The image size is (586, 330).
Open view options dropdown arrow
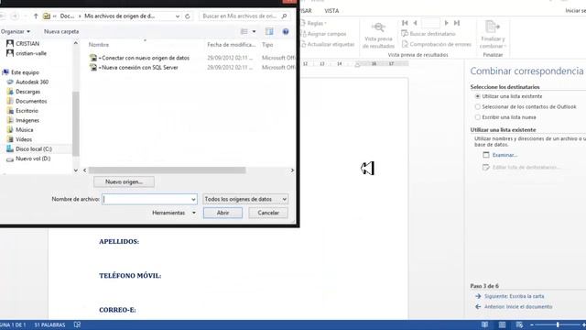tap(255, 31)
